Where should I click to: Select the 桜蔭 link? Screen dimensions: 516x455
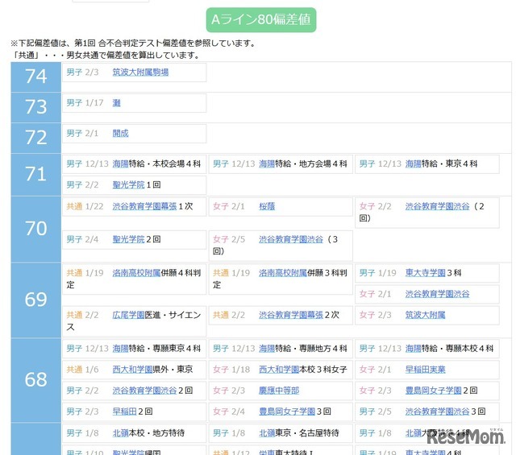point(267,206)
